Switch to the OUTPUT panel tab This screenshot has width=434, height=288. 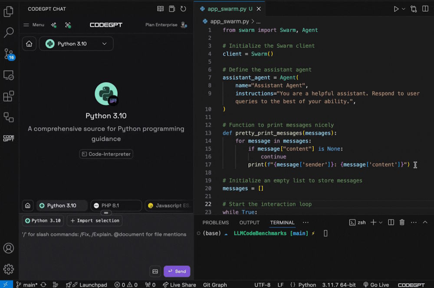tap(250, 222)
